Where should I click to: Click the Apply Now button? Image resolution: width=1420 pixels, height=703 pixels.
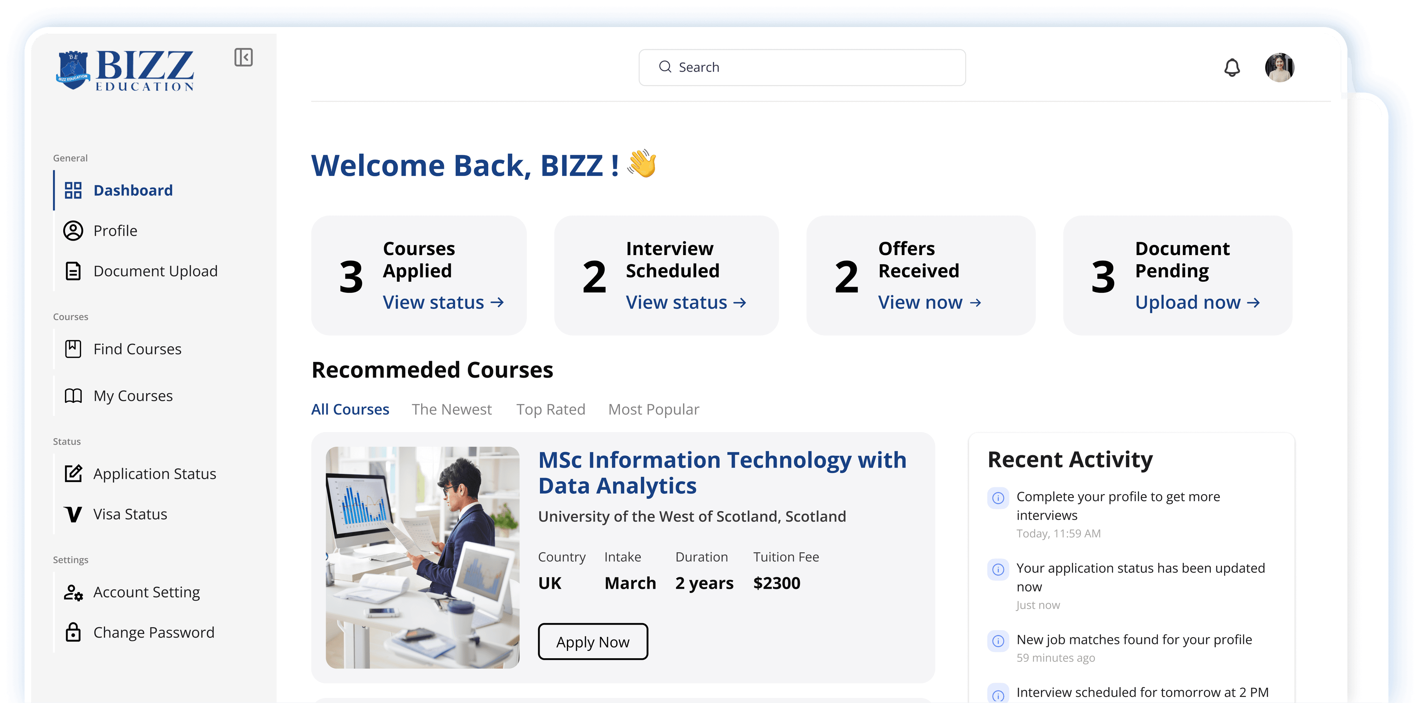pyautogui.click(x=592, y=642)
